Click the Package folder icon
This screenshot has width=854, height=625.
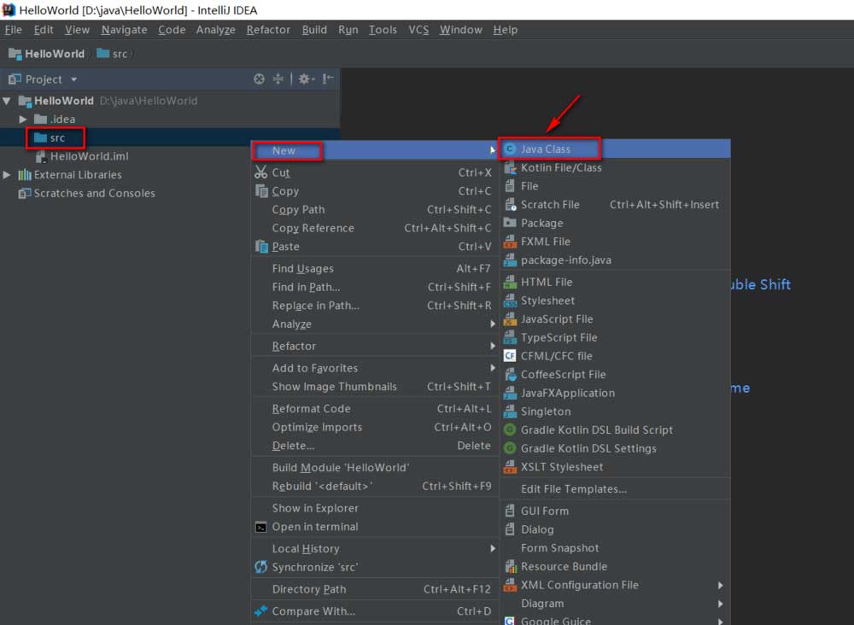point(510,223)
